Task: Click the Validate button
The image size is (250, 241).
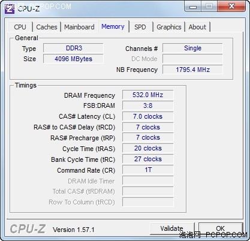Action: [172, 228]
